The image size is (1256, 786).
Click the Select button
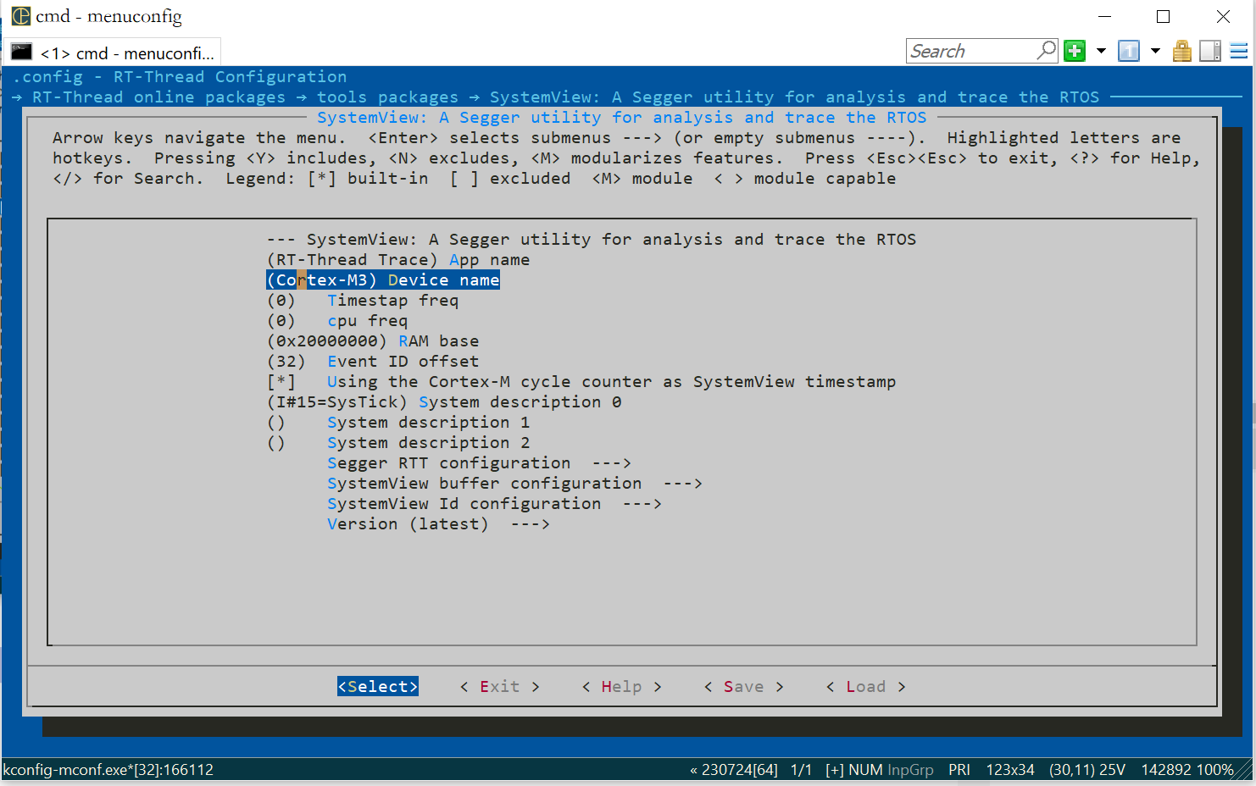point(378,687)
